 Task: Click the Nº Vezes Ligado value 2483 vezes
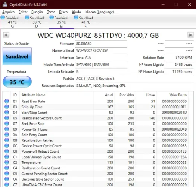click(179, 65)
